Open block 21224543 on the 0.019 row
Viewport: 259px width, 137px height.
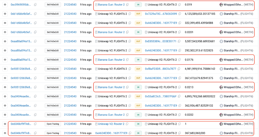point(70,5)
